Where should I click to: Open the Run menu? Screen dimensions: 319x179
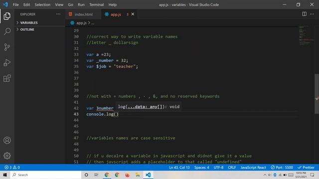[81, 4]
